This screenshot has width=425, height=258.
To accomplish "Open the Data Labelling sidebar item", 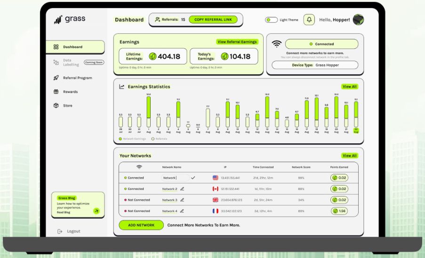I will (71, 62).
